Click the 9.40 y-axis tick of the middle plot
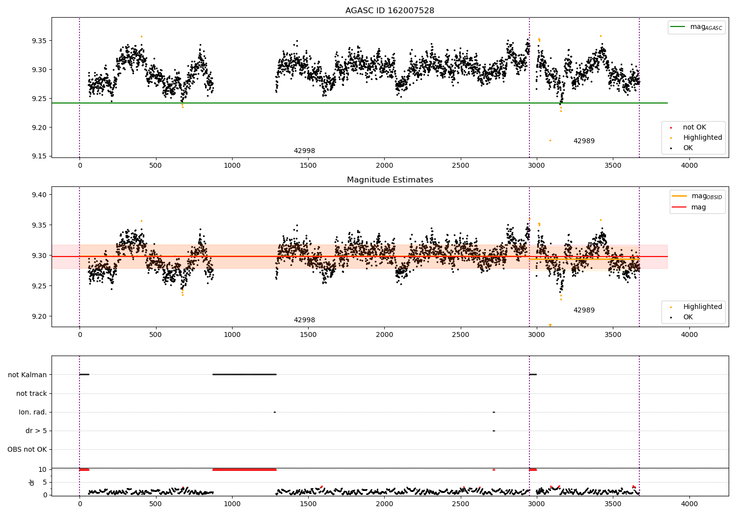The image size is (736, 515). pos(39,195)
